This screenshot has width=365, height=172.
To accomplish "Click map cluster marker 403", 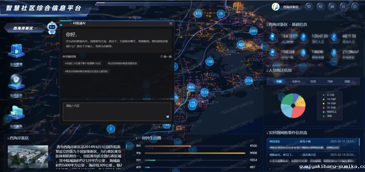I will click(x=241, y=45).
